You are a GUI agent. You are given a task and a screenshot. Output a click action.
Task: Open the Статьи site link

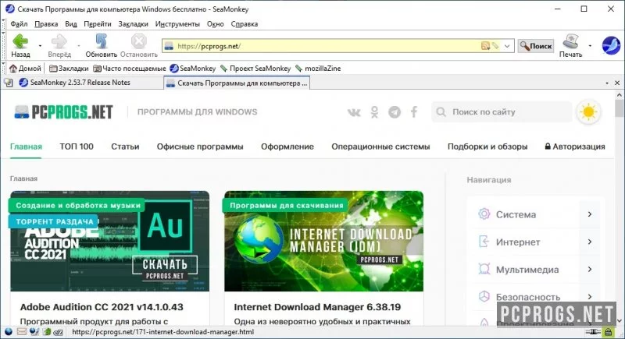tap(125, 147)
